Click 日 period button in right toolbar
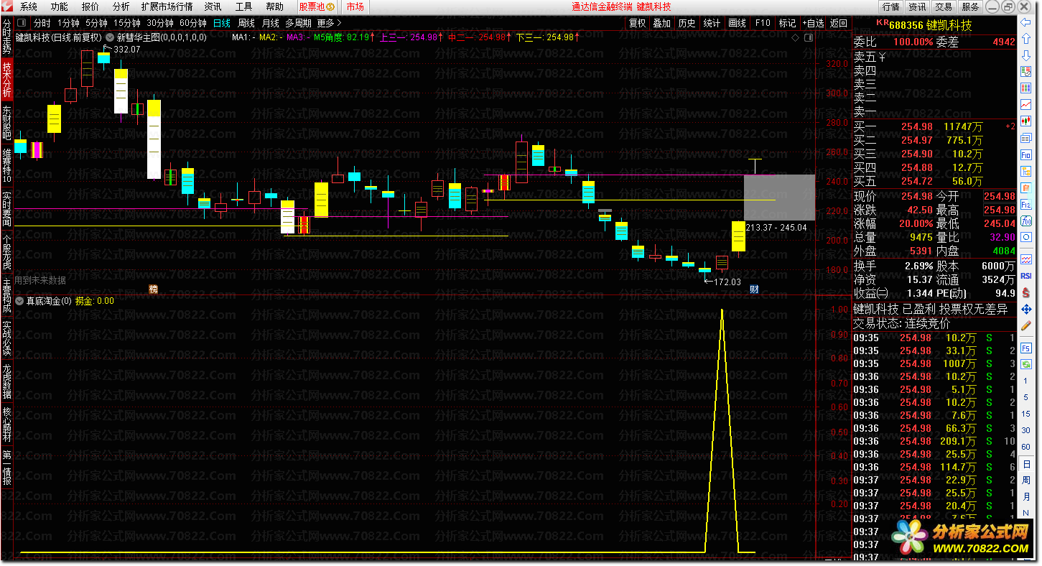The image size is (1042, 566). coord(1025,464)
